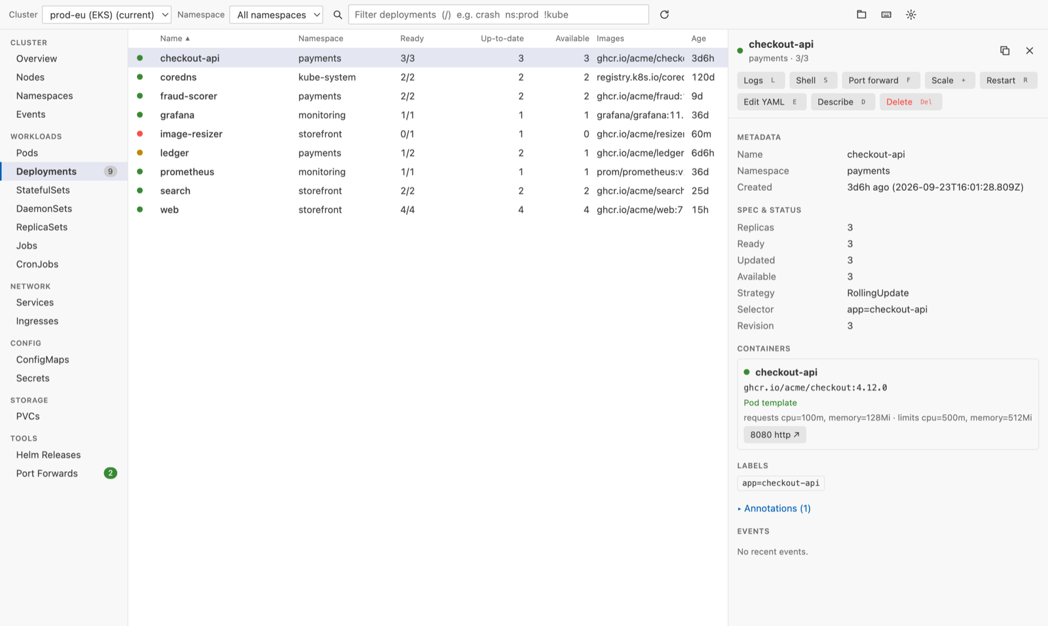Open the Edit YAML action

point(772,102)
